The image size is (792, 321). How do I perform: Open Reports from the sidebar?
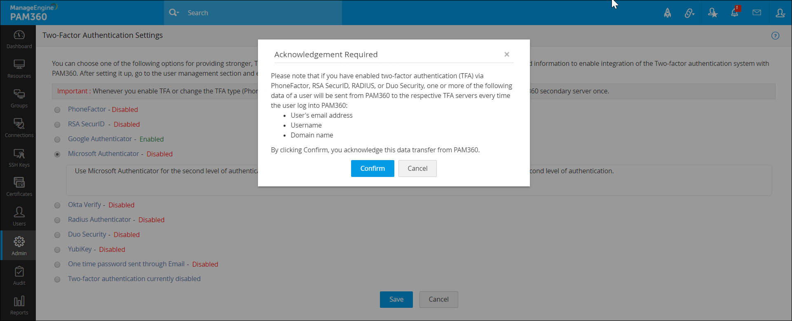click(19, 306)
